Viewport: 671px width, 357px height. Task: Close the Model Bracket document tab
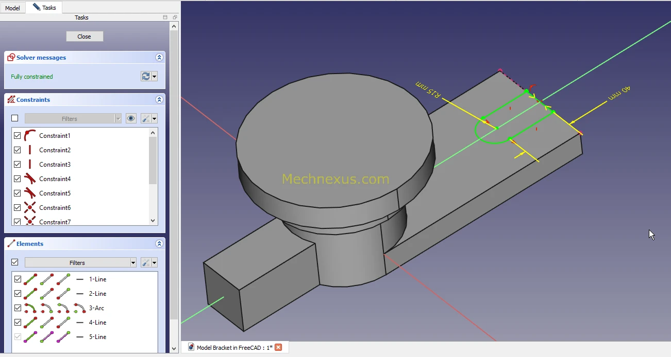click(x=278, y=347)
